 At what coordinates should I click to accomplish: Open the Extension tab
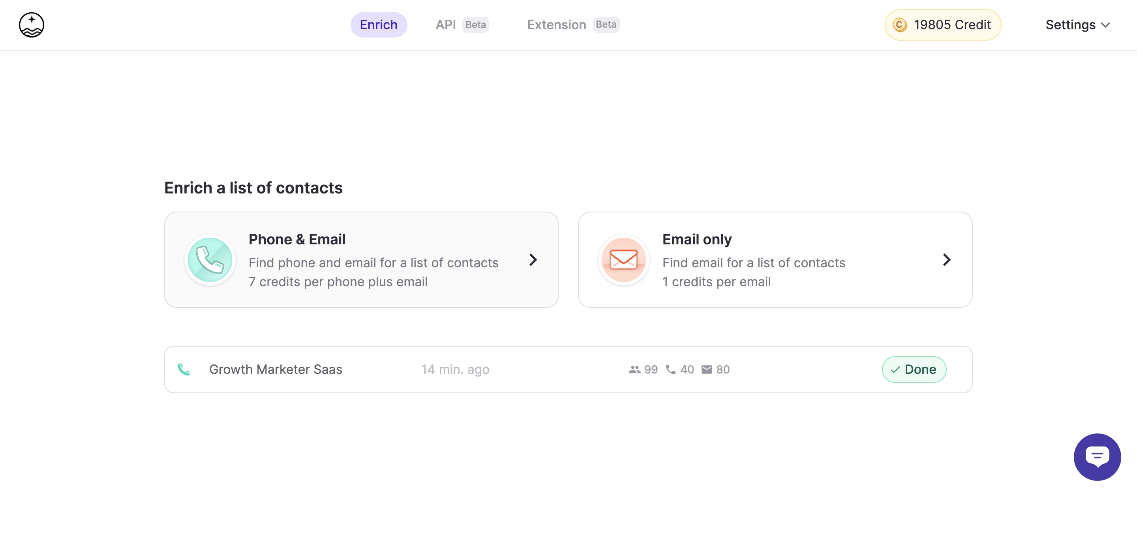point(556,25)
